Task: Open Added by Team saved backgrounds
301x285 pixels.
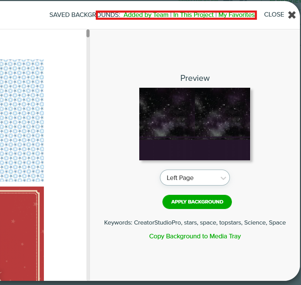Action: (x=146, y=15)
